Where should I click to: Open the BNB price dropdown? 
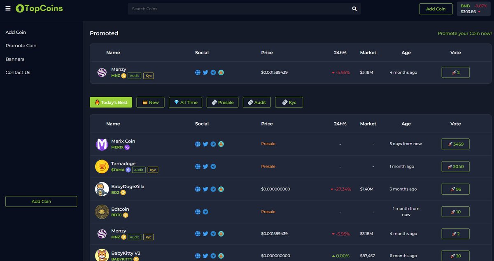473,8
